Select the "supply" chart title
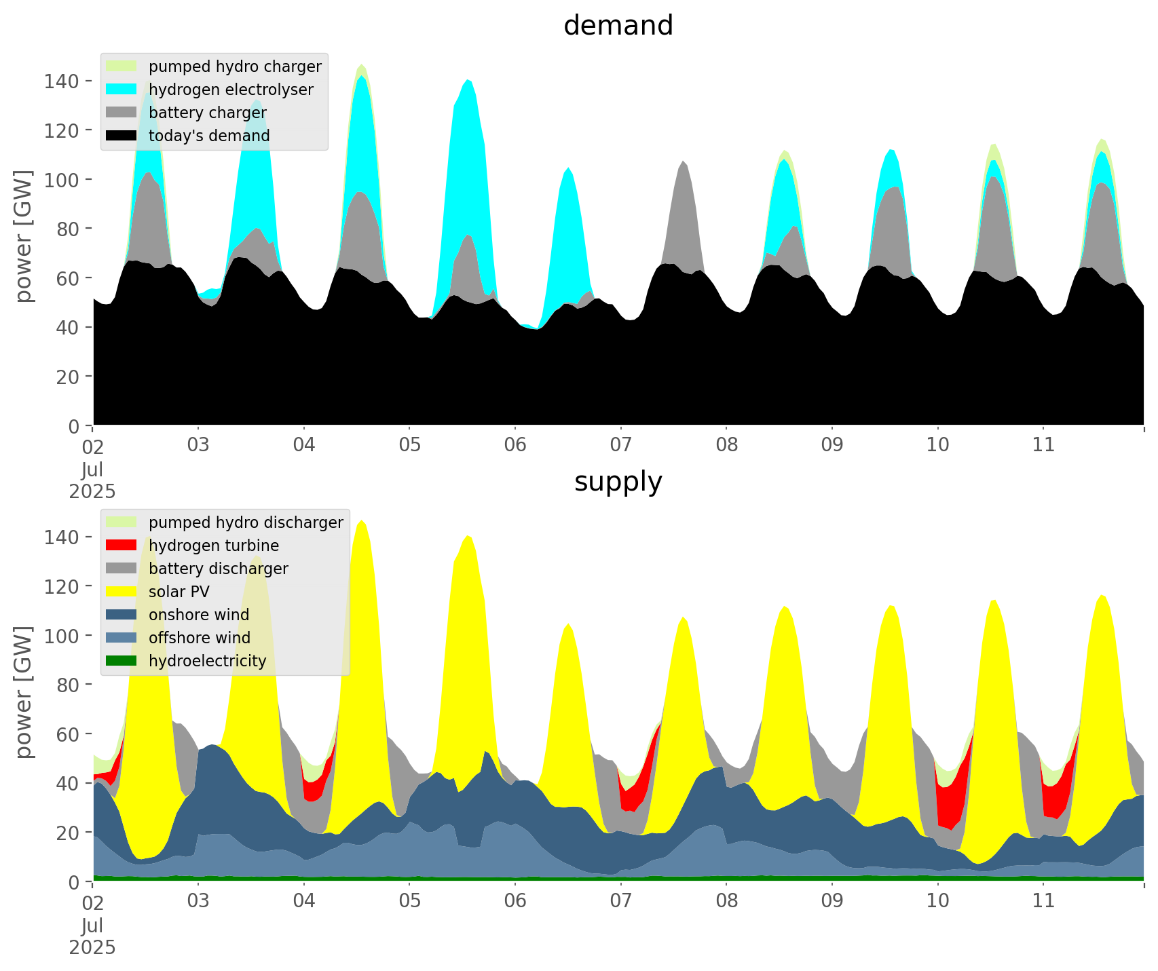Image resolution: width=1158 pixels, height=971 pixels. [x=618, y=482]
